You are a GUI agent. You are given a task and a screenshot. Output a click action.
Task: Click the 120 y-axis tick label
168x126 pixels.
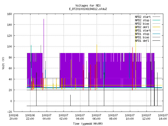pos(9,36)
